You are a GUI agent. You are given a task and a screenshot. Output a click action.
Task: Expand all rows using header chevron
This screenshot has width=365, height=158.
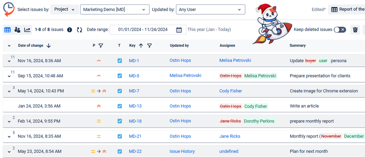[9, 46]
